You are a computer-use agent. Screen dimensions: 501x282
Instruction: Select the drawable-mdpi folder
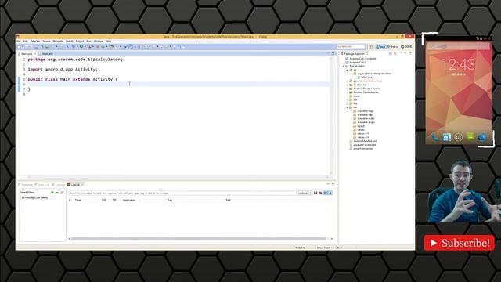point(366,118)
